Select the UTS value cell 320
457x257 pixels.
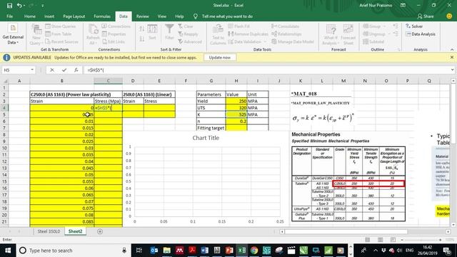(236, 108)
